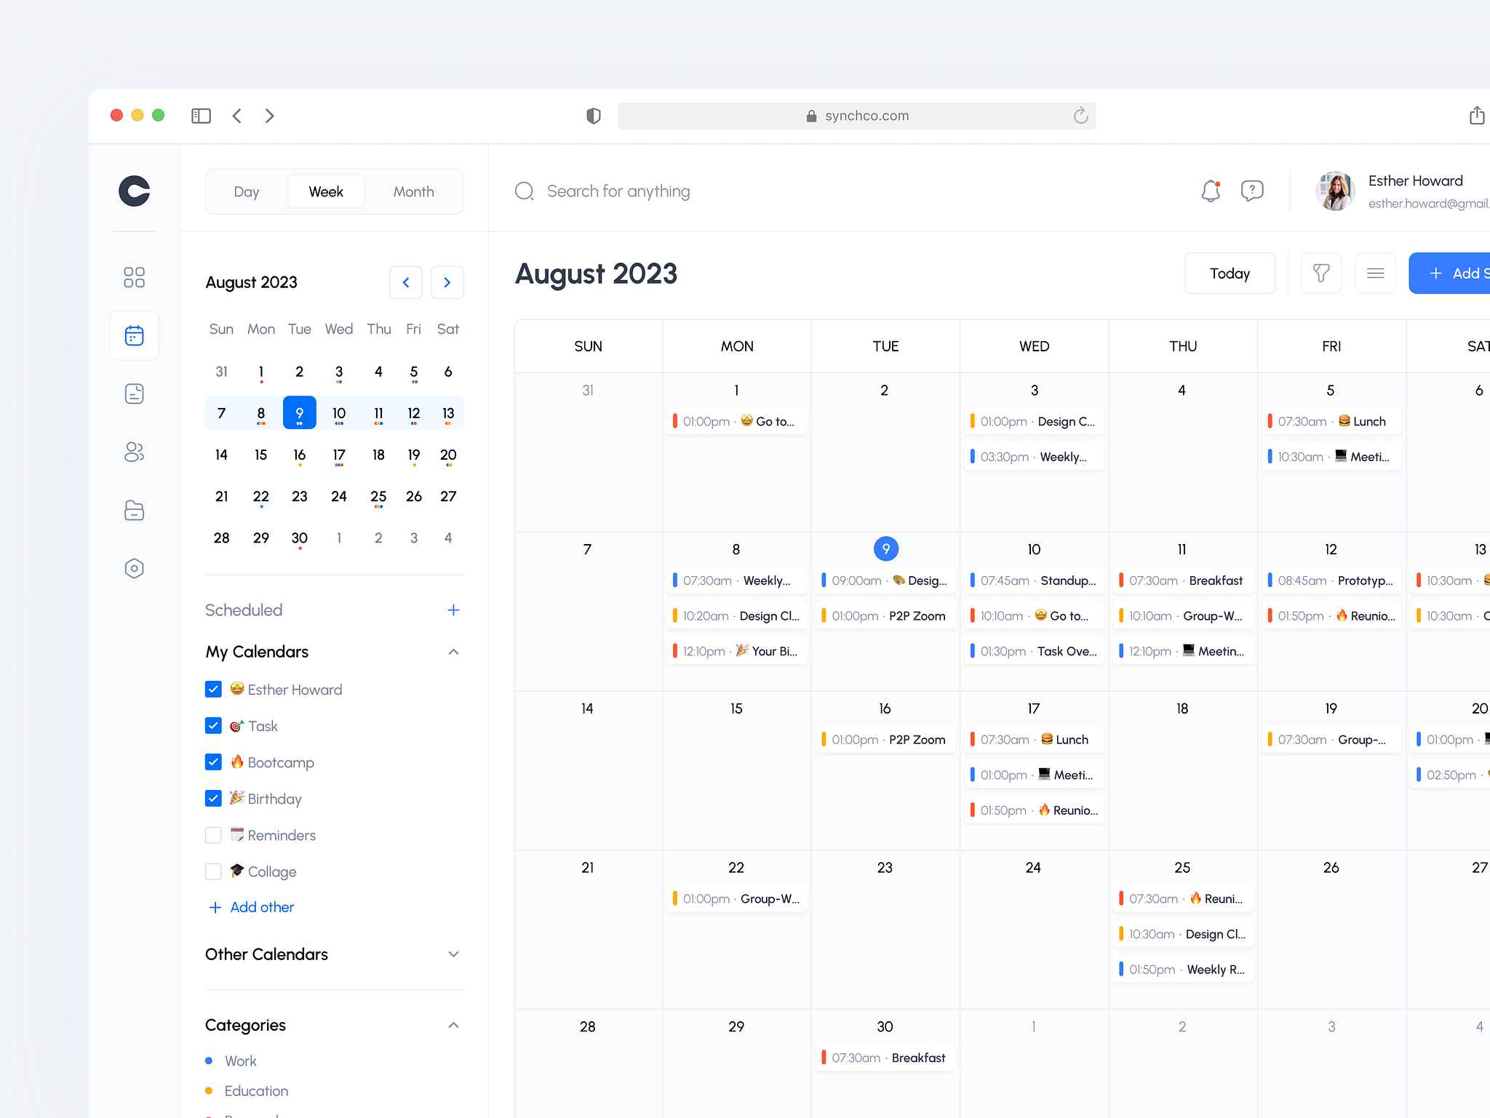The image size is (1490, 1118).
Task: Open the contacts people icon in the sidebar
Action: click(x=134, y=452)
